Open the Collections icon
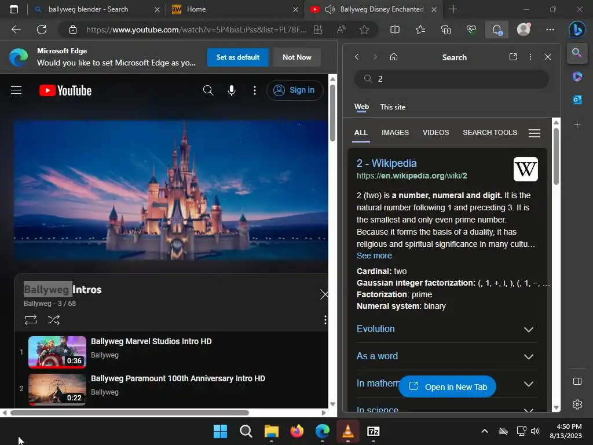Viewport: 593px width, 445px height. [x=446, y=30]
